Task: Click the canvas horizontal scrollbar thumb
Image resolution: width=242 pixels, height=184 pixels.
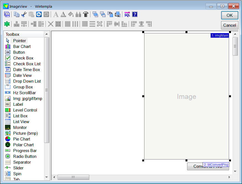Action: (x=73, y=177)
